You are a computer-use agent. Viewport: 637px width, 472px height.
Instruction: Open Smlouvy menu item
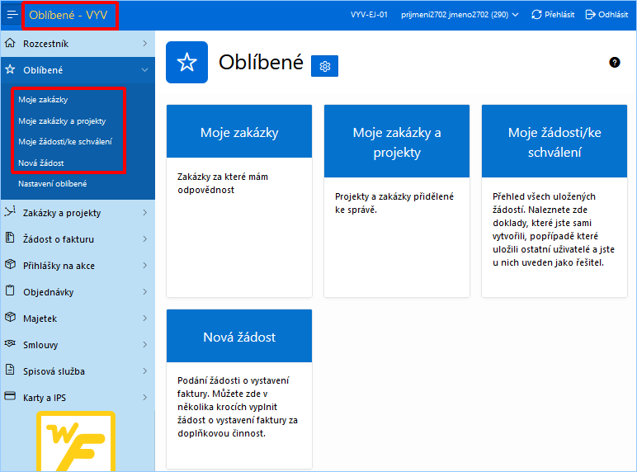point(78,344)
